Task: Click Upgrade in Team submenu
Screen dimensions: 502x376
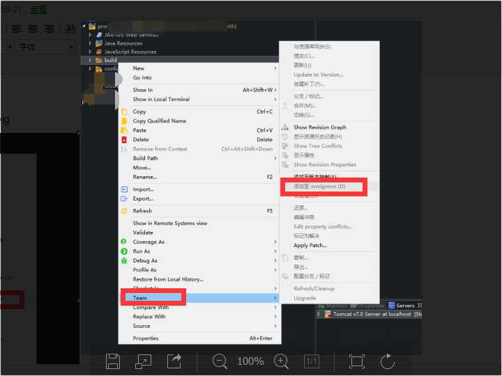Action: tap(305, 298)
